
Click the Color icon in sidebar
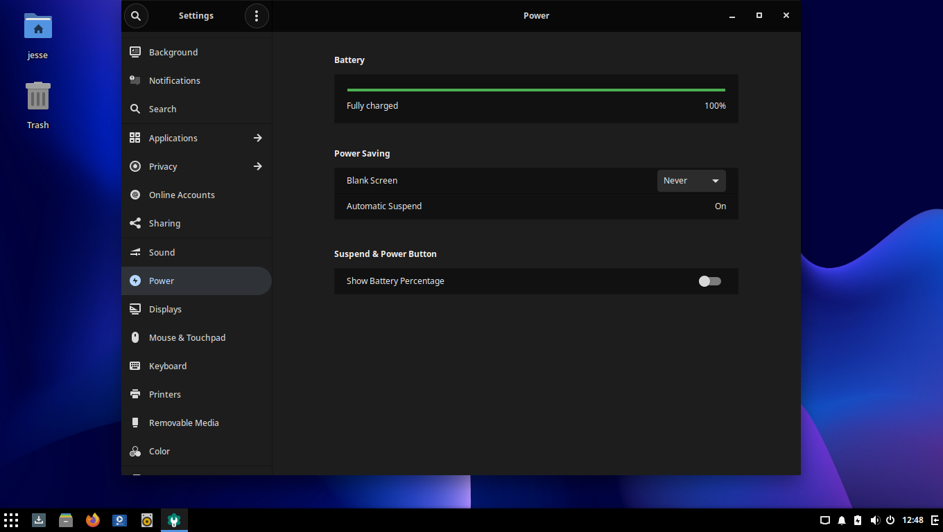click(135, 451)
